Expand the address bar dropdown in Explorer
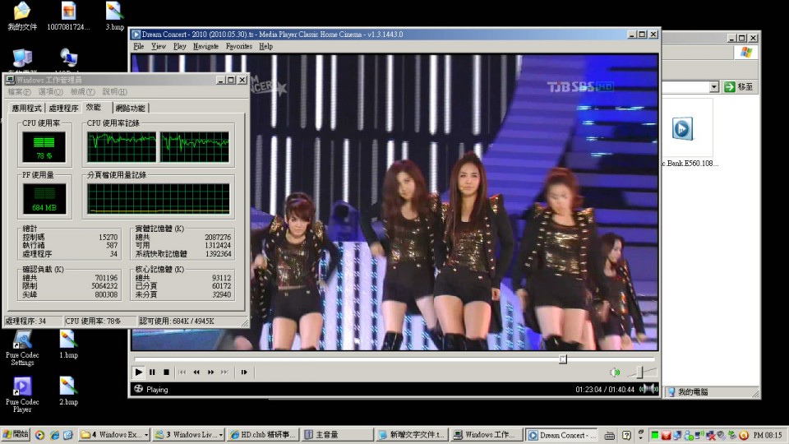The width and height of the screenshot is (789, 444). point(713,86)
